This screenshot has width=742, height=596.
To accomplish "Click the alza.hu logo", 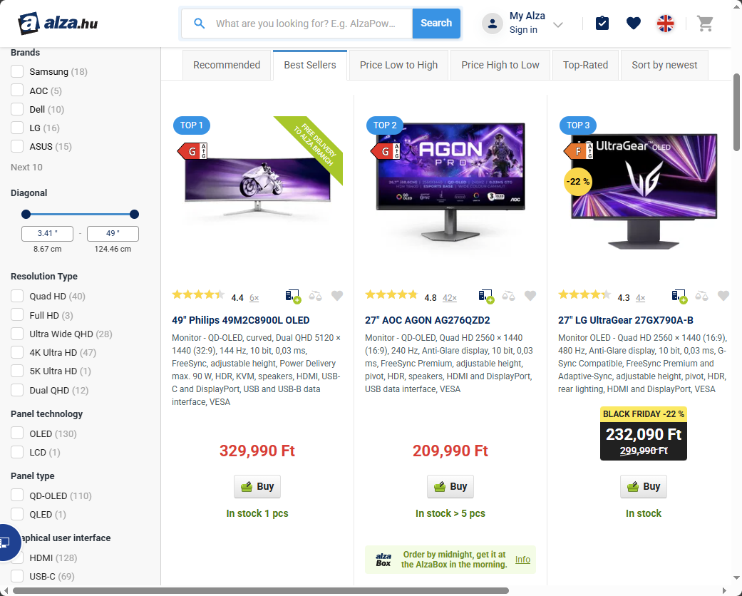I will point(58,24).
